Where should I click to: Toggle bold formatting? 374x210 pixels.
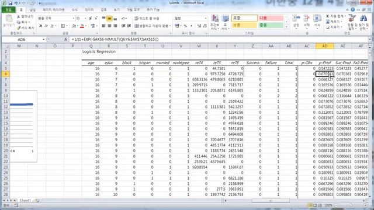(40, 26)
